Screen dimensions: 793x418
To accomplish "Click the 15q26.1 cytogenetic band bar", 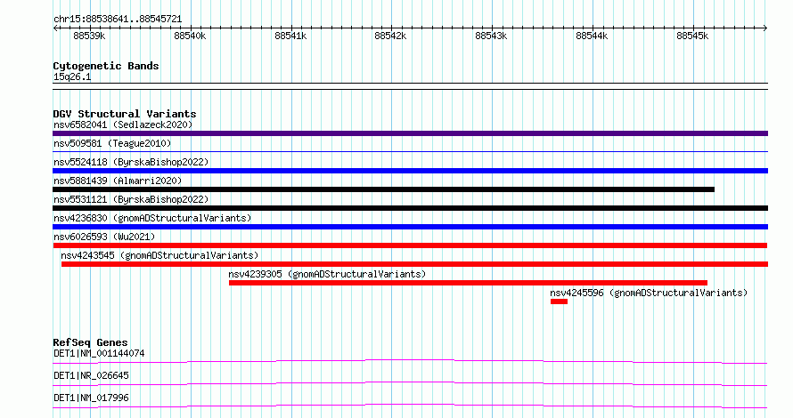I will click(410, 86).
